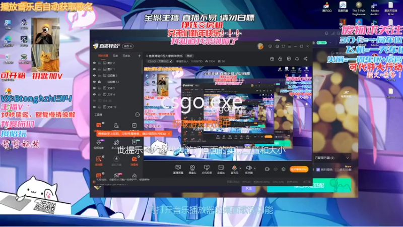Select the 文本 4 layer row
The height and width of the screenshot is (227, 403).
click(116, 94)
